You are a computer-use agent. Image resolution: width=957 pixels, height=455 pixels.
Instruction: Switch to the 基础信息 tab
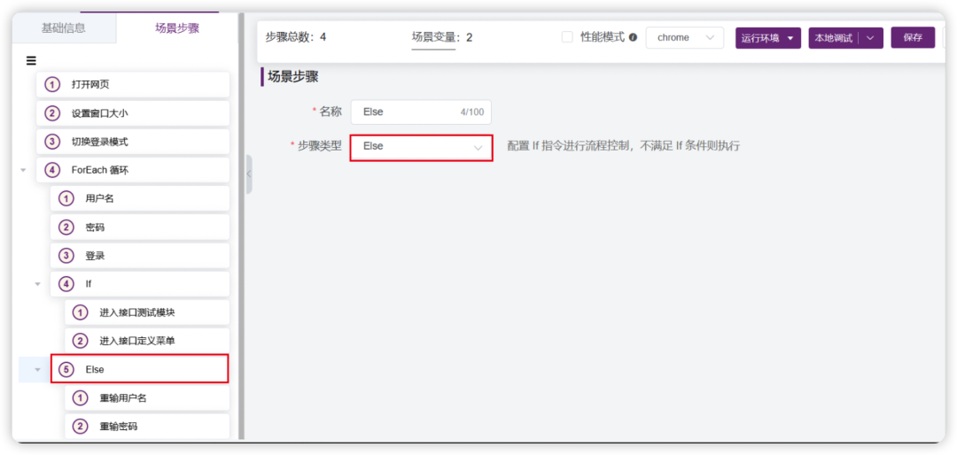pos(64,28)
